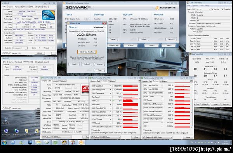Open Sensors tab in Graphics Card GPU-Z window
Image resolution: width=233 pixels, height=153 pixels.
tap(55, 81)
